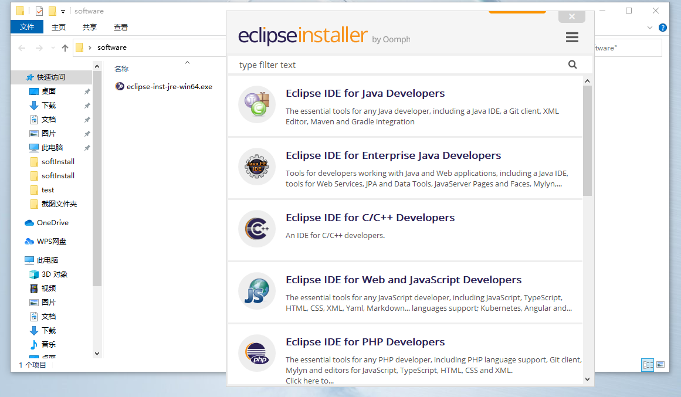Open Explorer help question mark icon
Viewport: 681px width, 397px height.
(663, 28)
